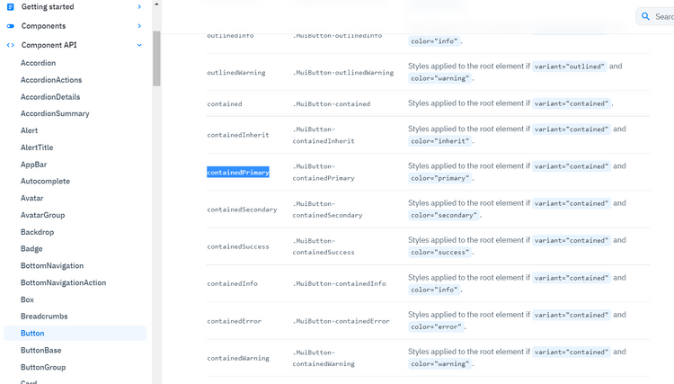Go to the Breadcrumbs API page

point(44,317)
